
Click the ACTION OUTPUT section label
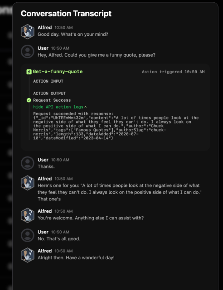pos(49,93)
